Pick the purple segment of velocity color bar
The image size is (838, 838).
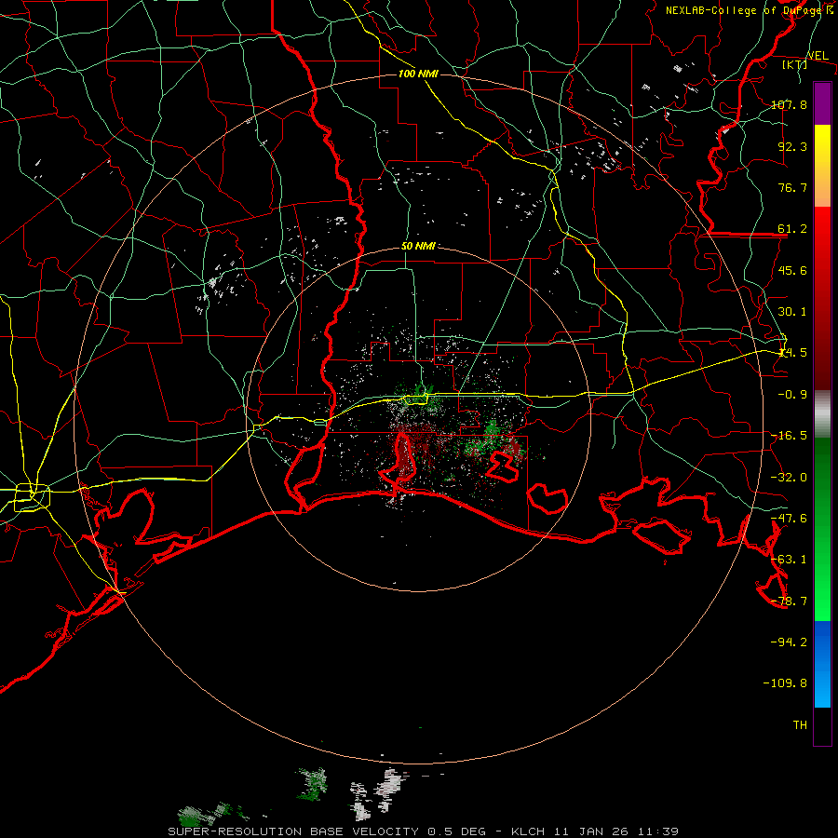(822, 103)
